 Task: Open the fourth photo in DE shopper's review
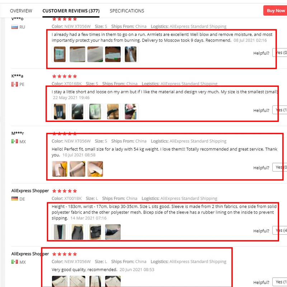coord(113,232)
